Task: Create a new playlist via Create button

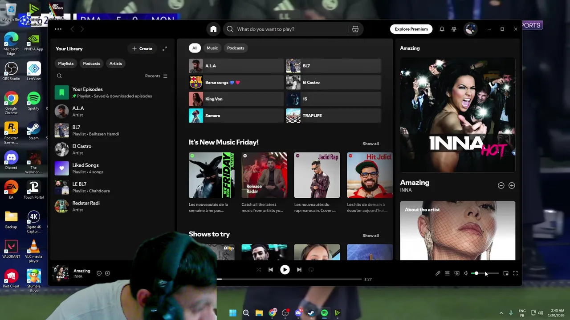Action: point(142,48)
